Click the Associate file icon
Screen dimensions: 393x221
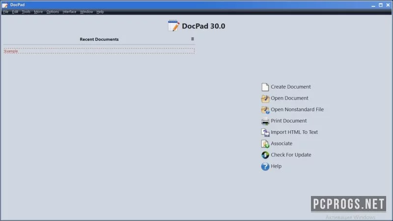tap(265, 144)
